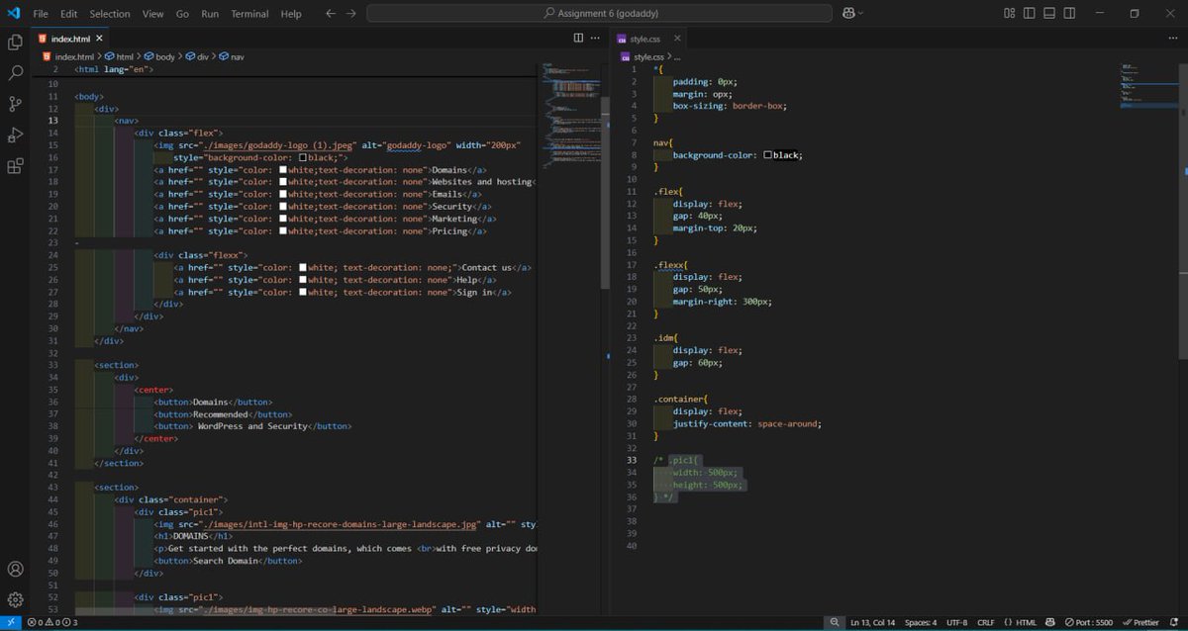Open the Edit menu
The image size is (1188, 631).
68,14
